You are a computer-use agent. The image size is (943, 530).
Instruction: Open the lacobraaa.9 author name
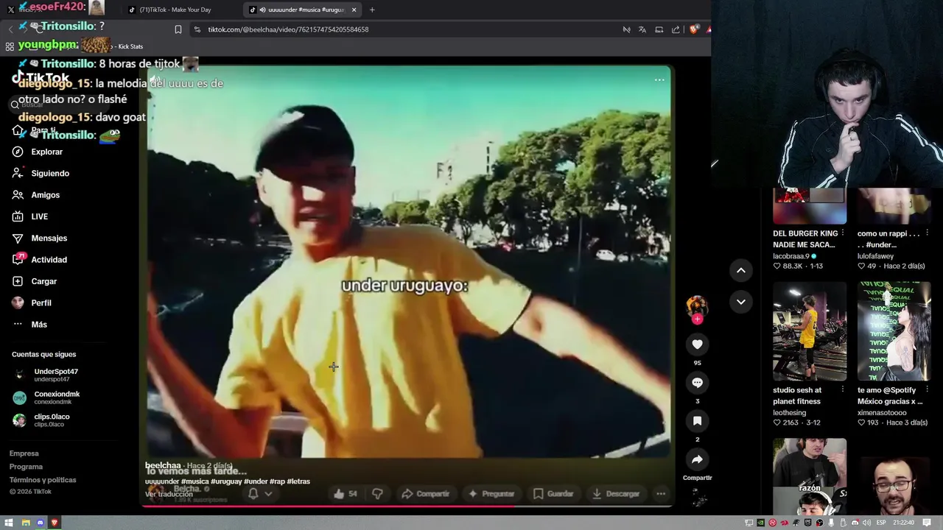791,256
